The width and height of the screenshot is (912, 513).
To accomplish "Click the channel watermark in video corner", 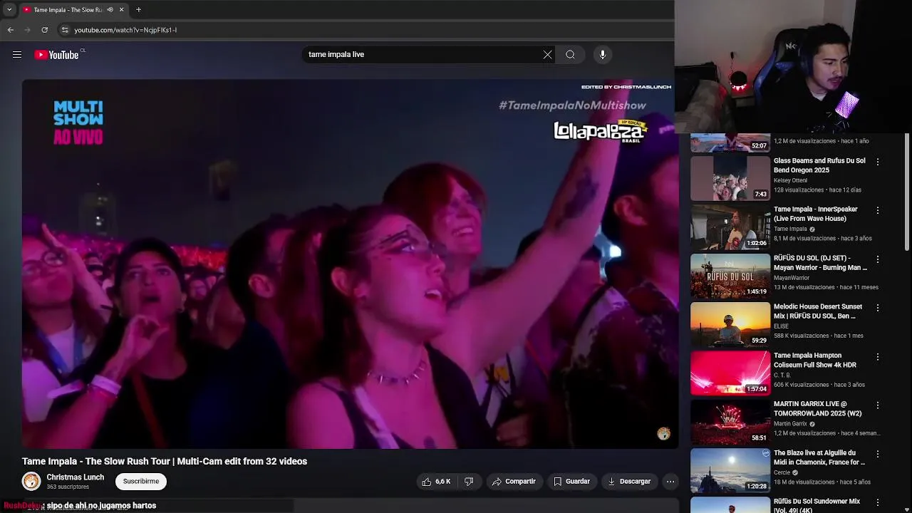I will [663, 434].
